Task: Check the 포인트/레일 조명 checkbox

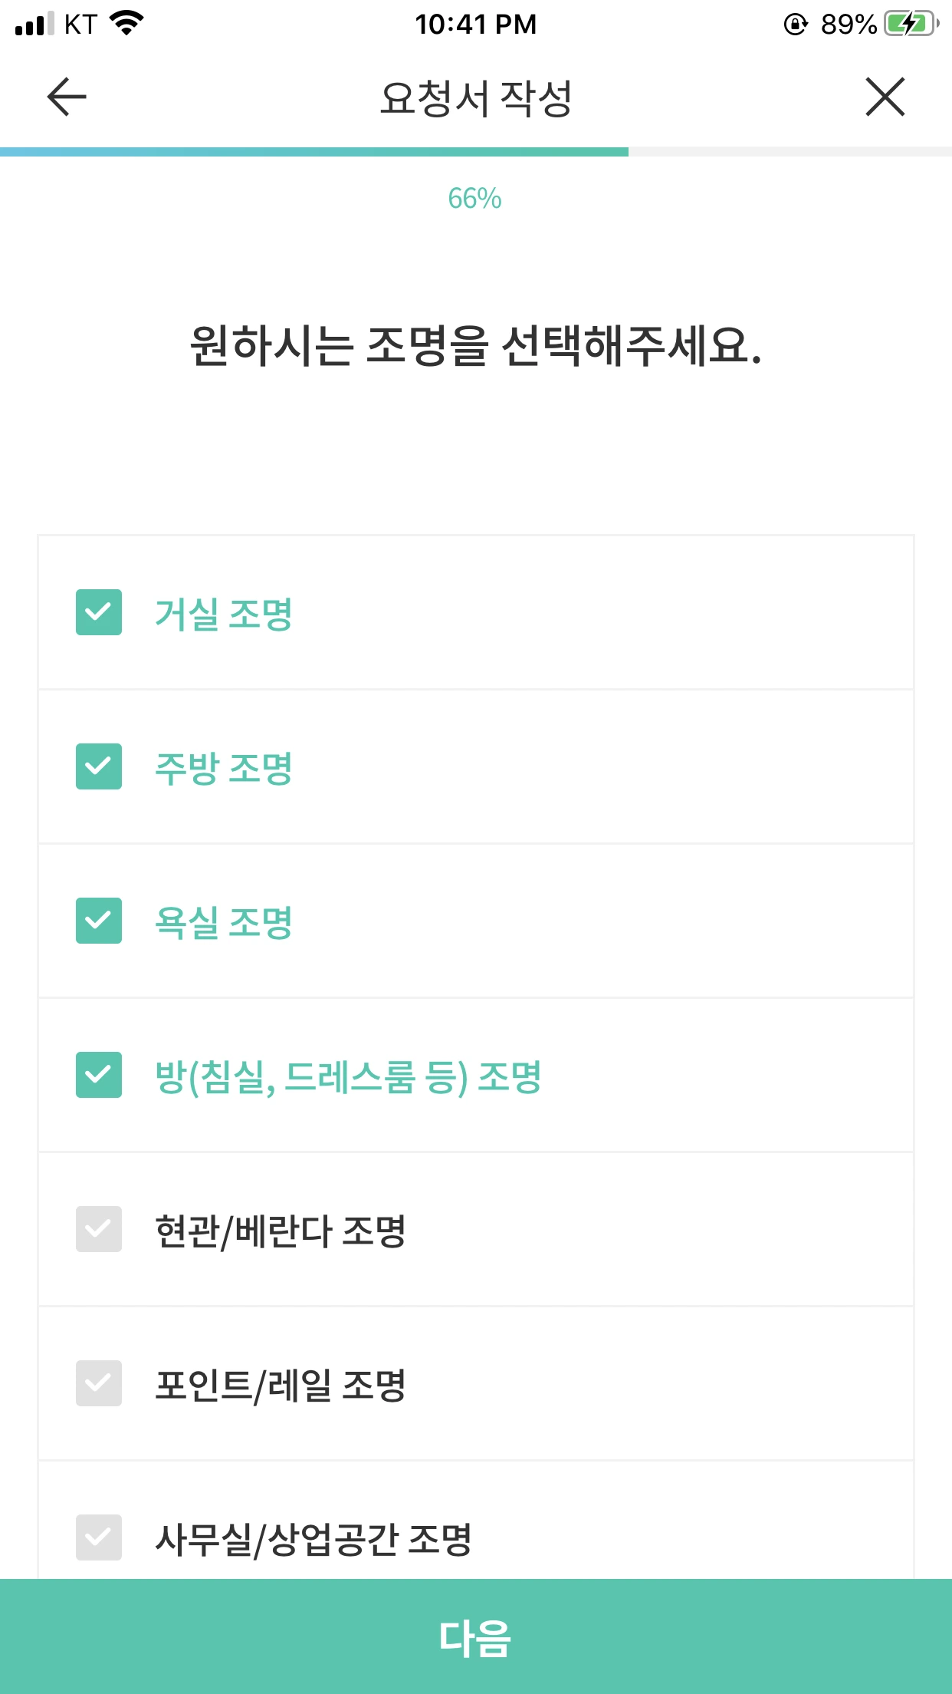Action: [x=99, y=1383]
